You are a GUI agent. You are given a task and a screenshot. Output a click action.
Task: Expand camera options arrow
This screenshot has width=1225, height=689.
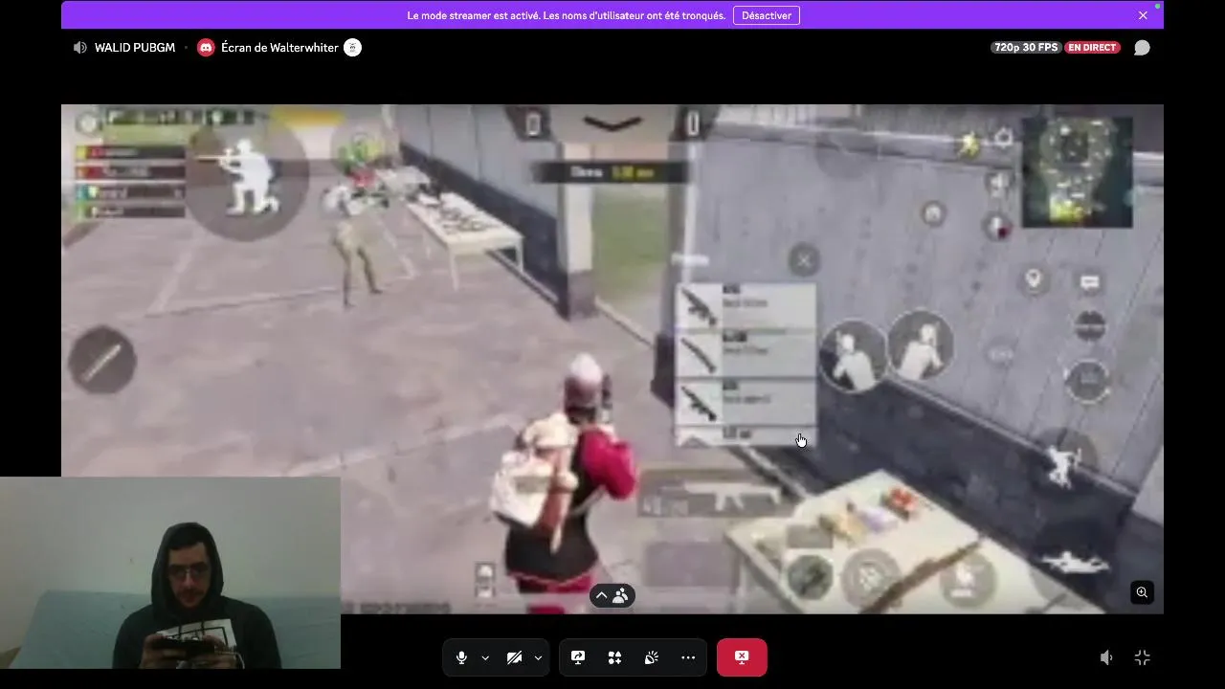pos(538,657)
